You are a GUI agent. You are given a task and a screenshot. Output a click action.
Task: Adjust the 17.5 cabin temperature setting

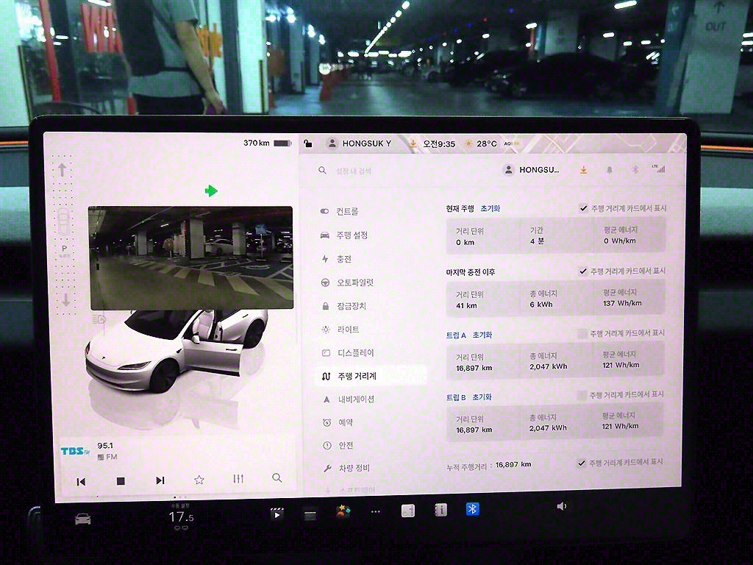181,517
